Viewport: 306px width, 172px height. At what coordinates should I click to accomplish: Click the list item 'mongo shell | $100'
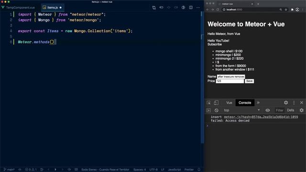229,51
